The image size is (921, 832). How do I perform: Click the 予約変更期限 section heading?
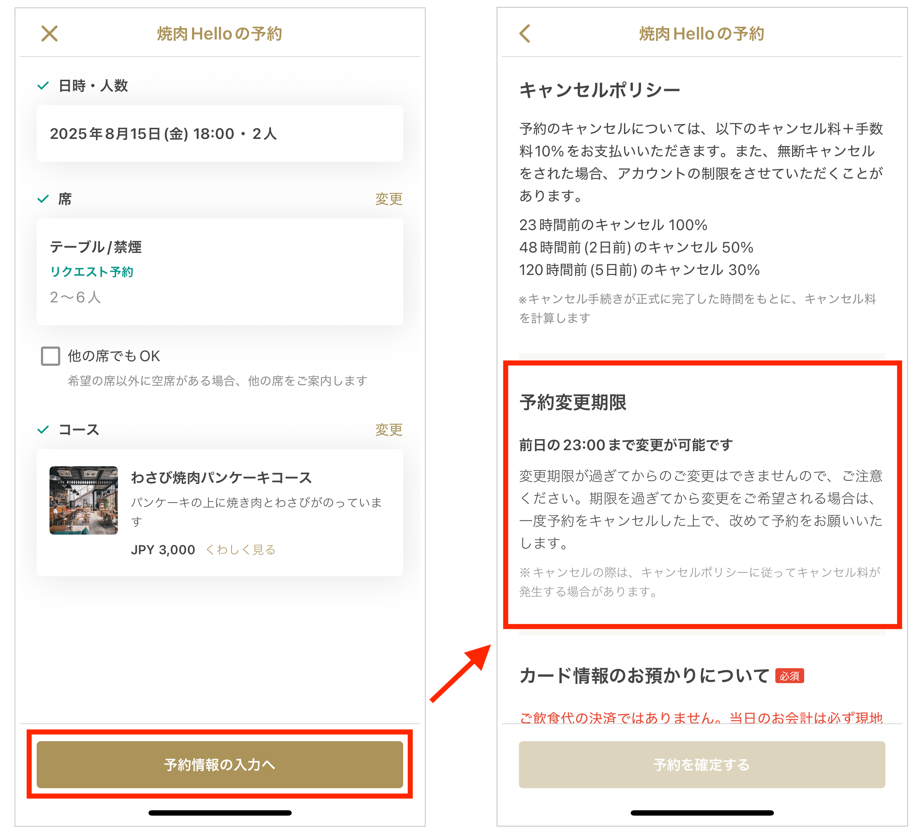[x=572, y=402]
